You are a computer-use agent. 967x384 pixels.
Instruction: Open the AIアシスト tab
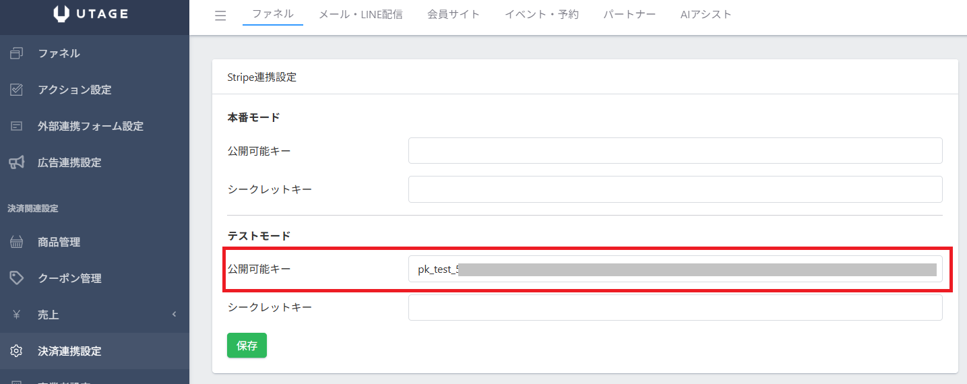pos(706,14)
